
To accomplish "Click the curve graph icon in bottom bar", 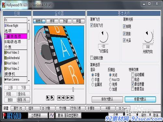I will (52, 115).
